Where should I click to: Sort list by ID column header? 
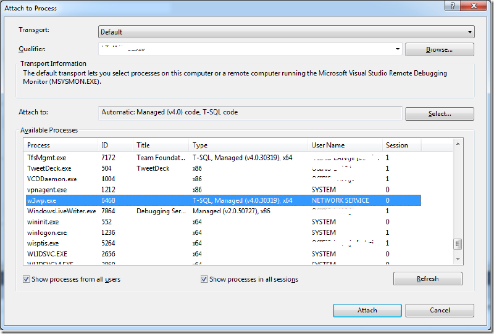pyautogui.click(x=115, y=145)
